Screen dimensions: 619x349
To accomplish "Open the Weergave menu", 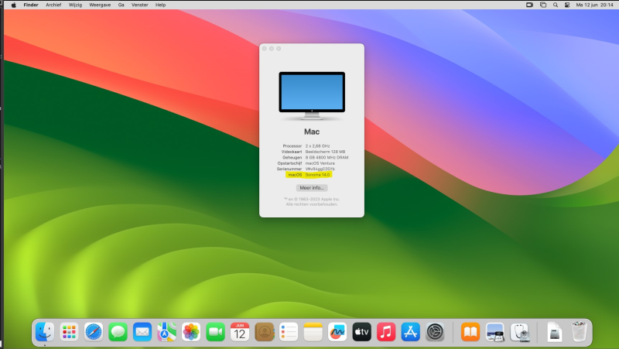I will pos(100,5).
